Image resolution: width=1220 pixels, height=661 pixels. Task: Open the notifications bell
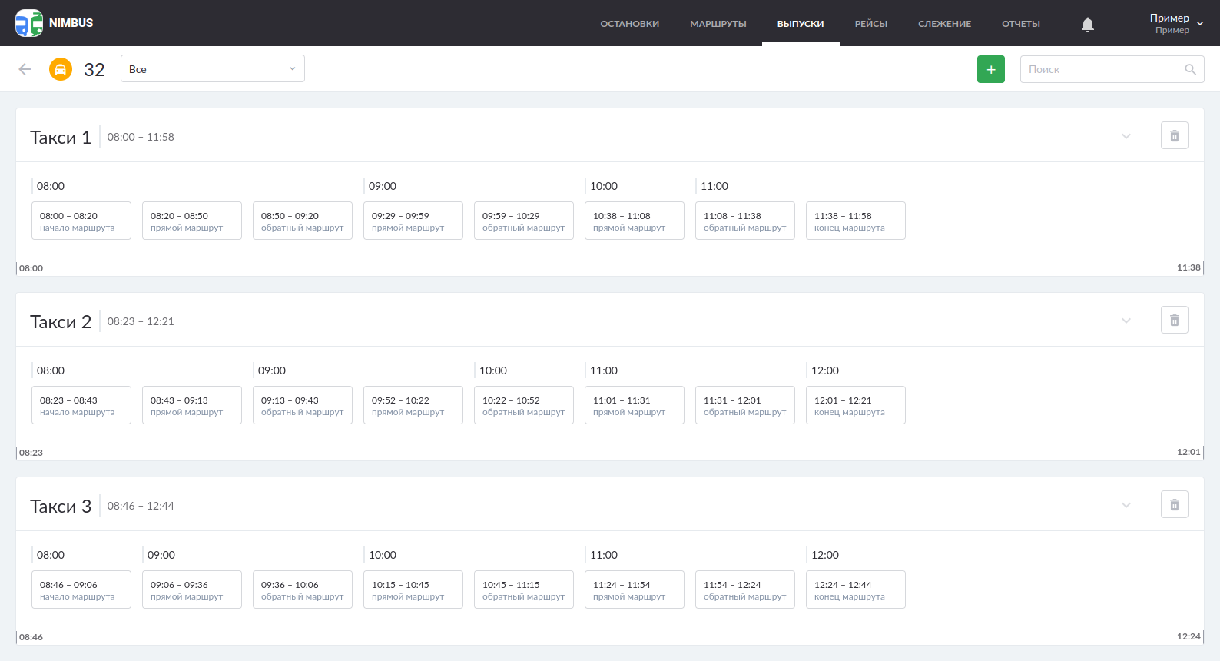point(1087,25)
